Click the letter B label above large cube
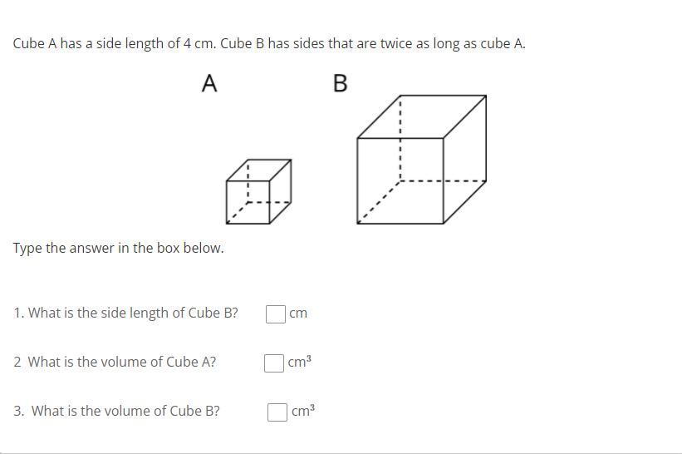The width and height of the screenshot is (682, 454). (x=340, y=84)
